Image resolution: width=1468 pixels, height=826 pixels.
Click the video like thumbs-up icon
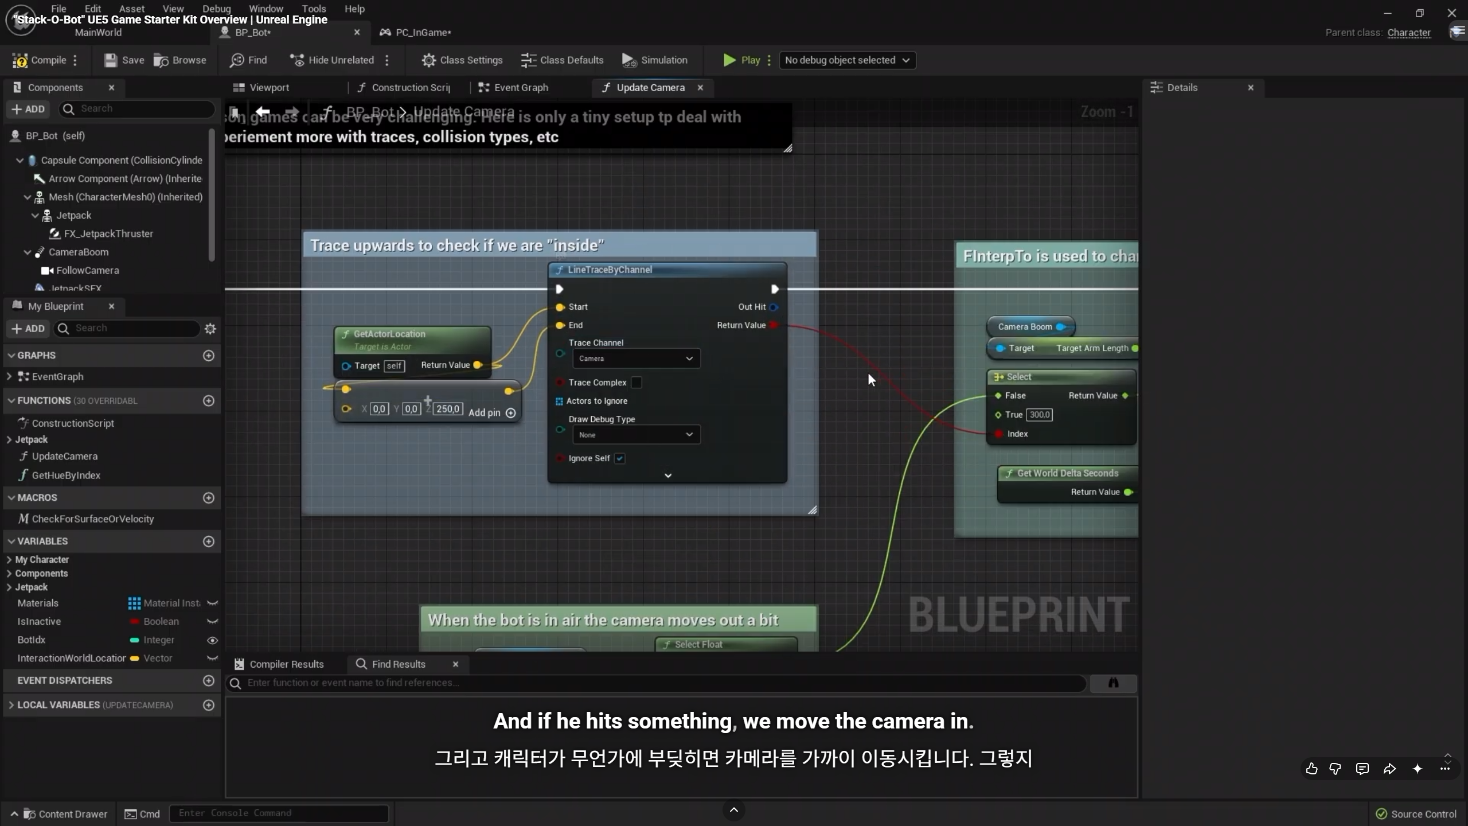pyautogui.click(x=1311, y=769)
